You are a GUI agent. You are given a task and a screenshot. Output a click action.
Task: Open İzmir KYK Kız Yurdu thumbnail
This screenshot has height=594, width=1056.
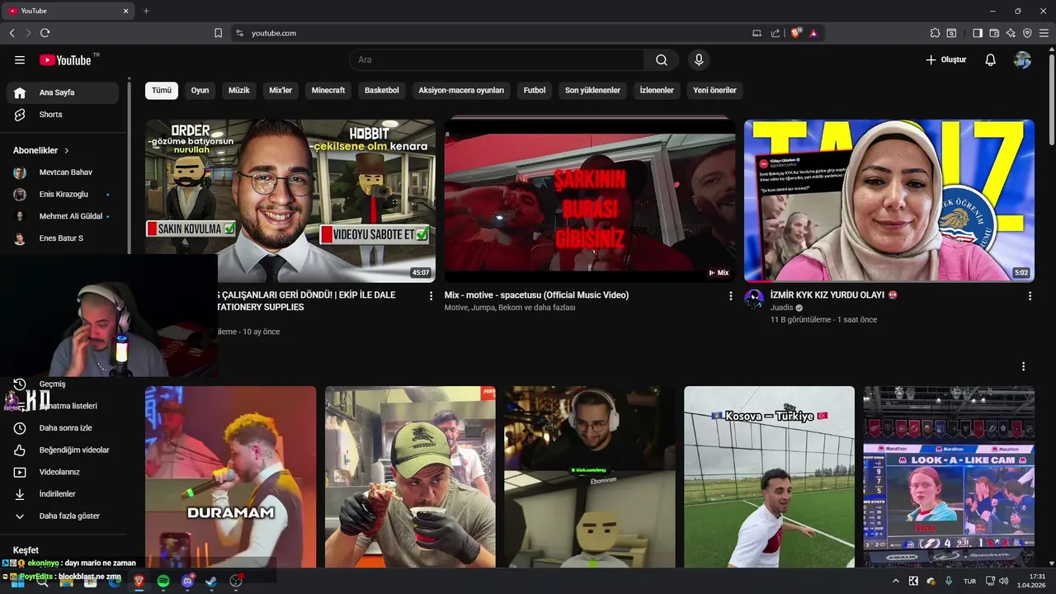889,200
